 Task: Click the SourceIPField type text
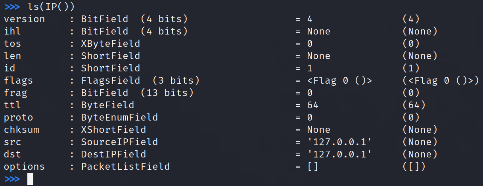coord(119,142)
